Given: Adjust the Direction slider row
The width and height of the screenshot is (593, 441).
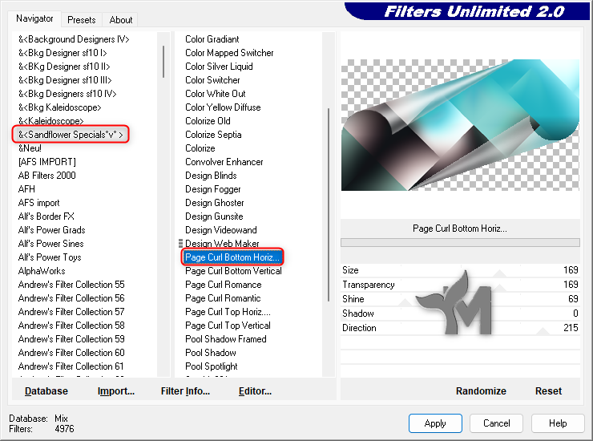Looking at the screenshot, I should [x=460, y=327].
